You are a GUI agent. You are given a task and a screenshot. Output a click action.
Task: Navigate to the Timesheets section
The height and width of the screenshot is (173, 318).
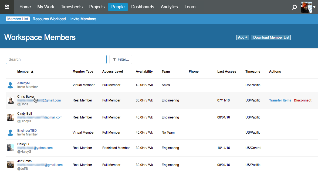72,7
